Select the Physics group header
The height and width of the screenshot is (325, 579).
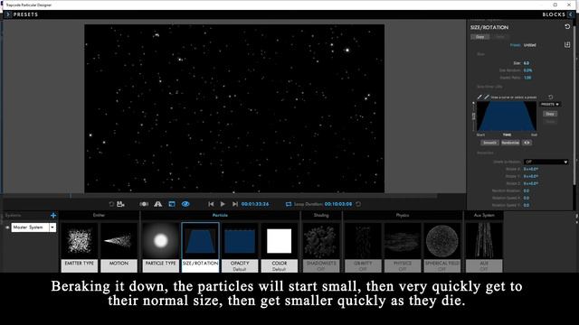(x=403, y=215)
